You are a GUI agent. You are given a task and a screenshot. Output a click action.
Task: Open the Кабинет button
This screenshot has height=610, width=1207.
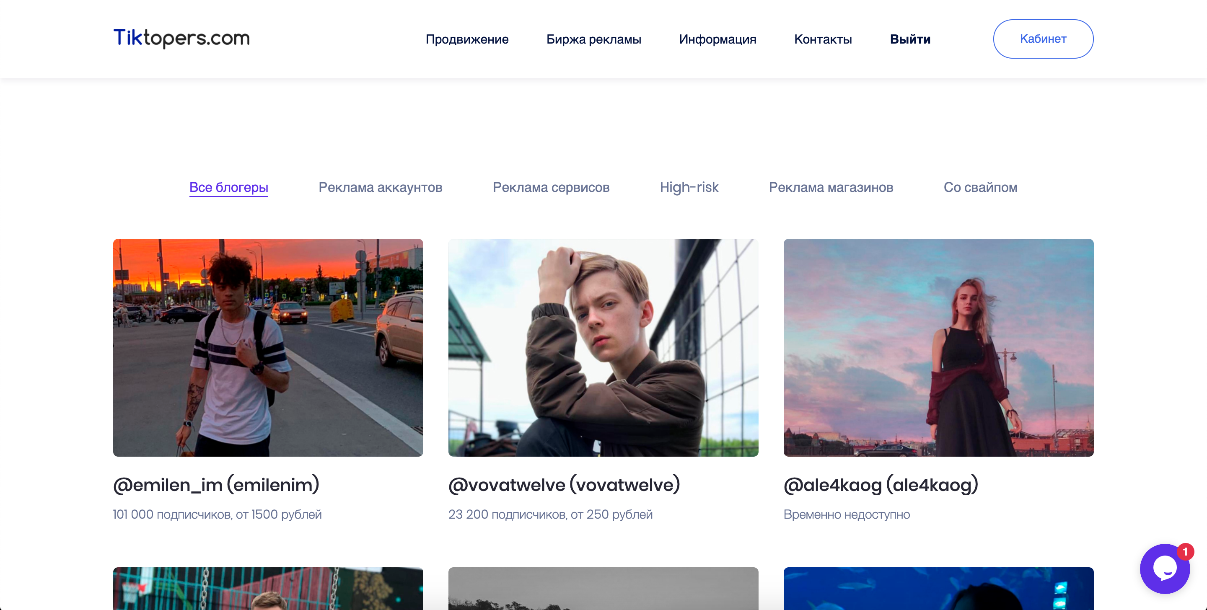coord(1043,39)
